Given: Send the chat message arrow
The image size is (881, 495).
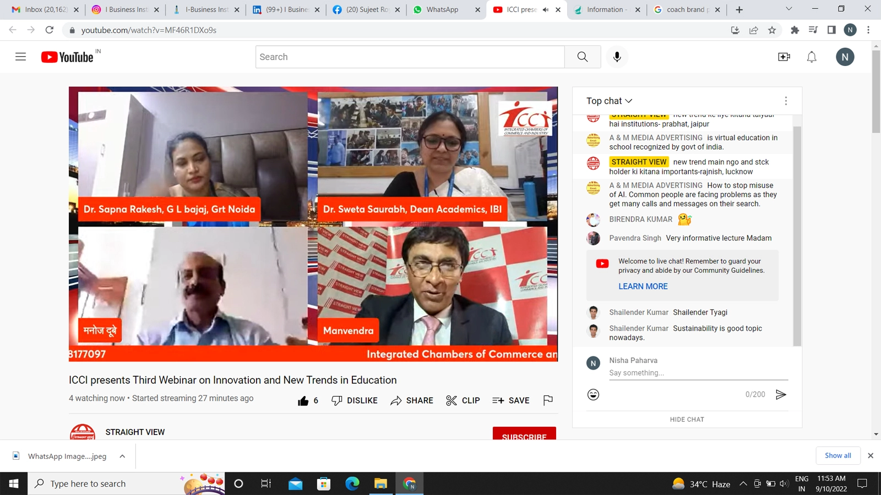Looking at the screenshot, I should tap(781, 394).
